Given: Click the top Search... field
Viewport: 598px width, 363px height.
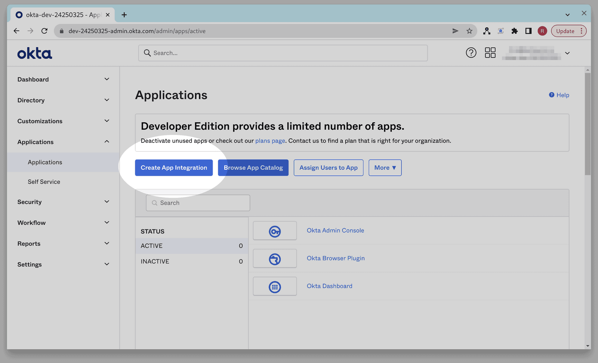Looking at the screenshot, I should (283, 53).
